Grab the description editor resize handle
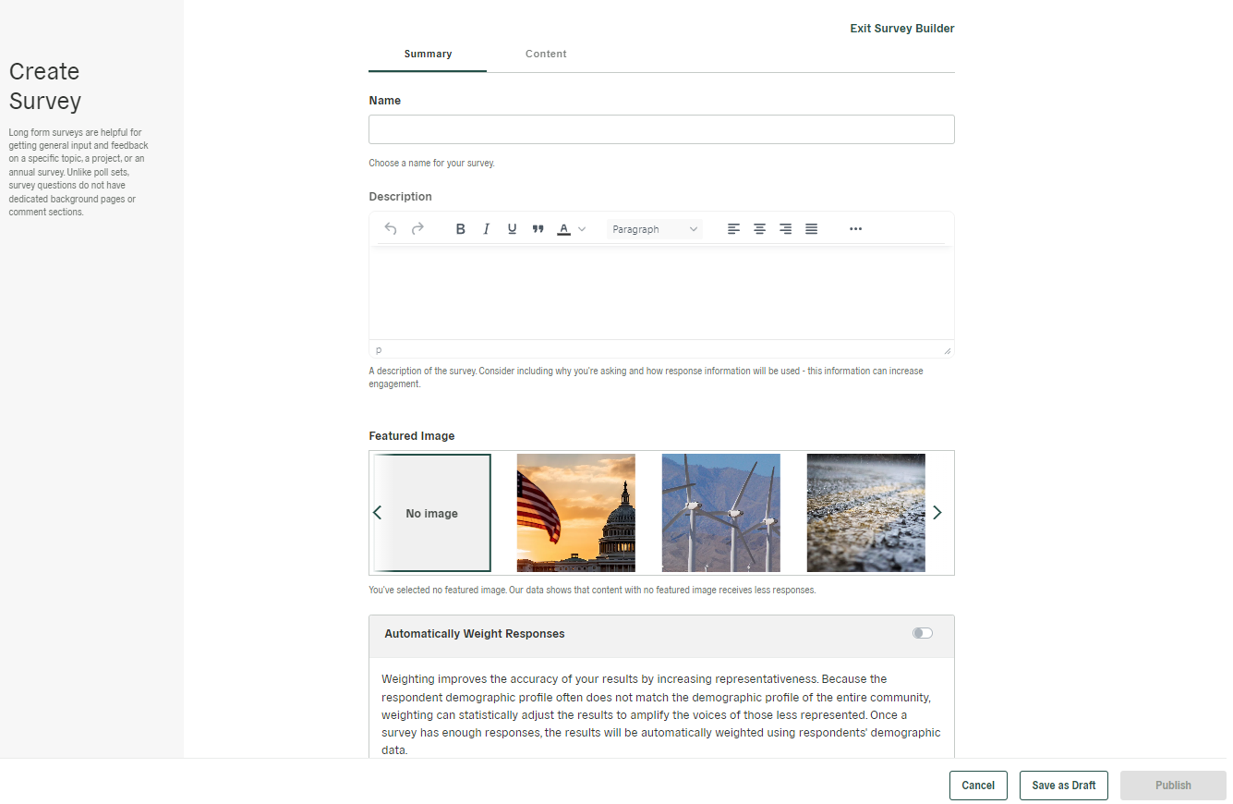Viewport: 1233px width, 804px height. 947,350
